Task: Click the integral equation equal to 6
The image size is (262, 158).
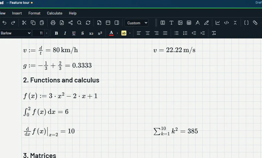Action: coord(46,112)
